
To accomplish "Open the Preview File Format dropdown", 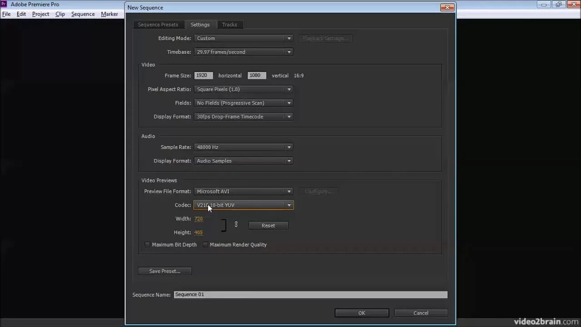I will click(243, 191).
